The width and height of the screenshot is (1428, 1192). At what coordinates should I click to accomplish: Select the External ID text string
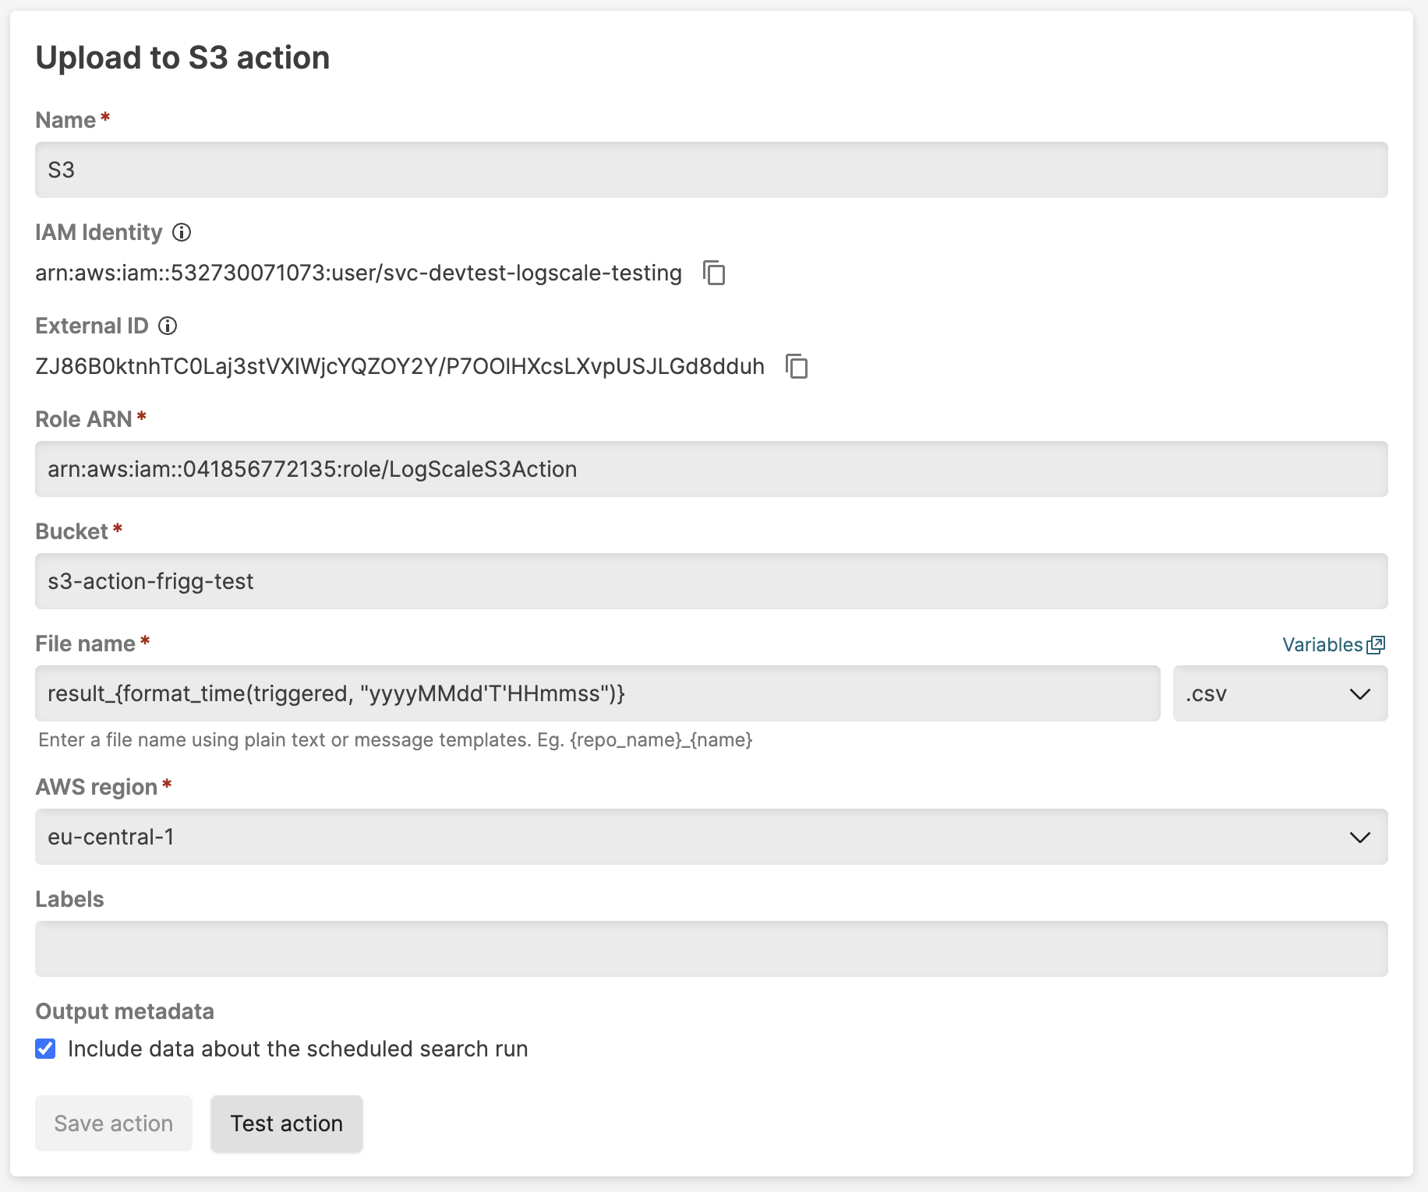click(x=400, y=366)
